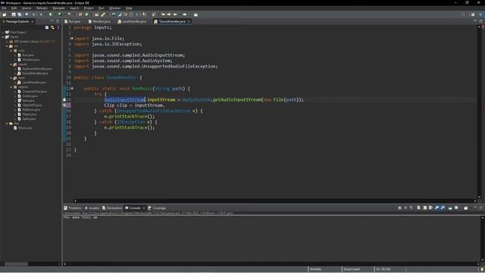This screenshot has width=485, height=273.
Task: Click the Open Console icon
Action: click(x=465, y=208)
